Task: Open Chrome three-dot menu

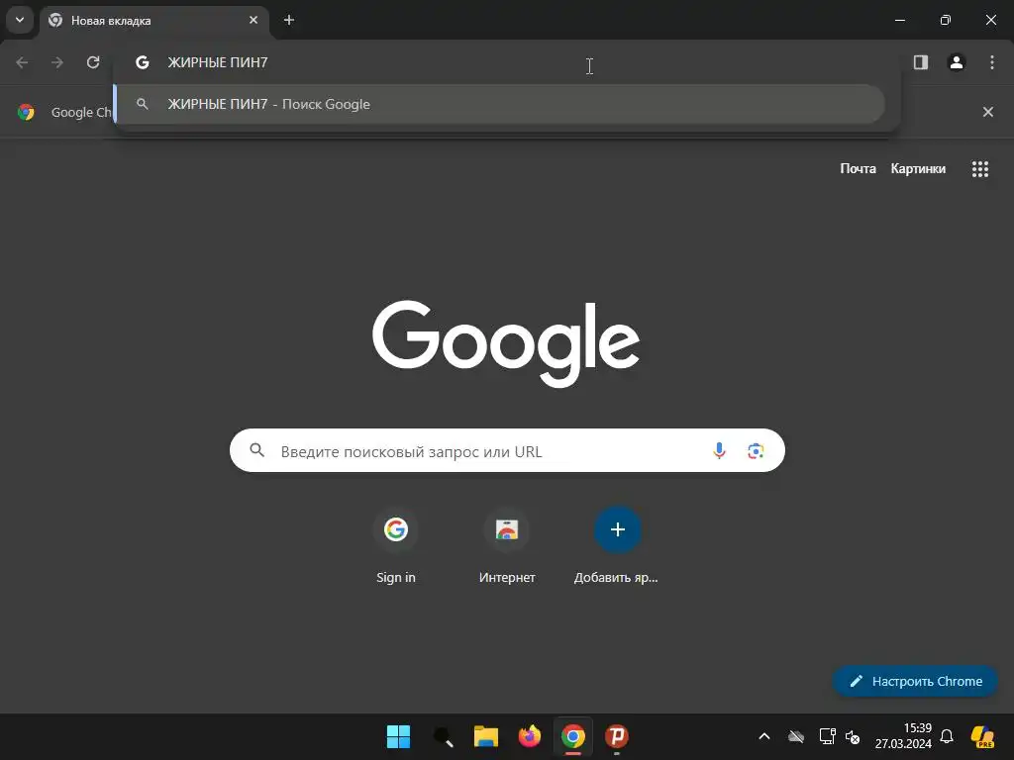Action: [992, 62]
